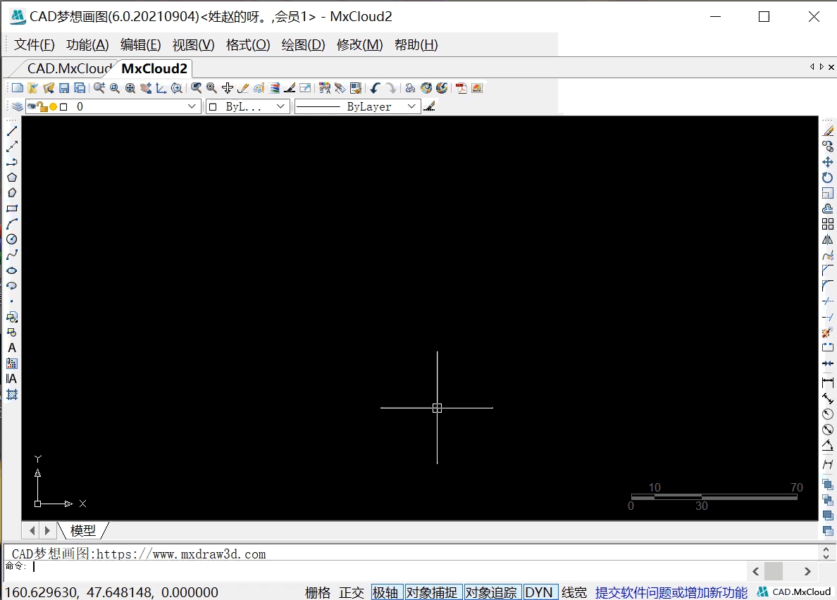Select the Hatch fill tool

coord(12,394)
